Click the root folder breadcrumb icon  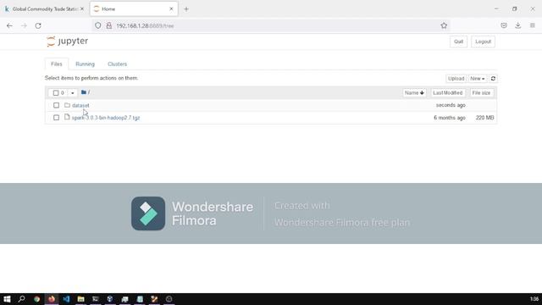84,92
